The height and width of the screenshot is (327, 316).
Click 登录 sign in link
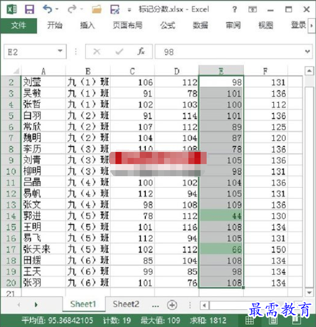pyautogui.click(x=298, y=25)
